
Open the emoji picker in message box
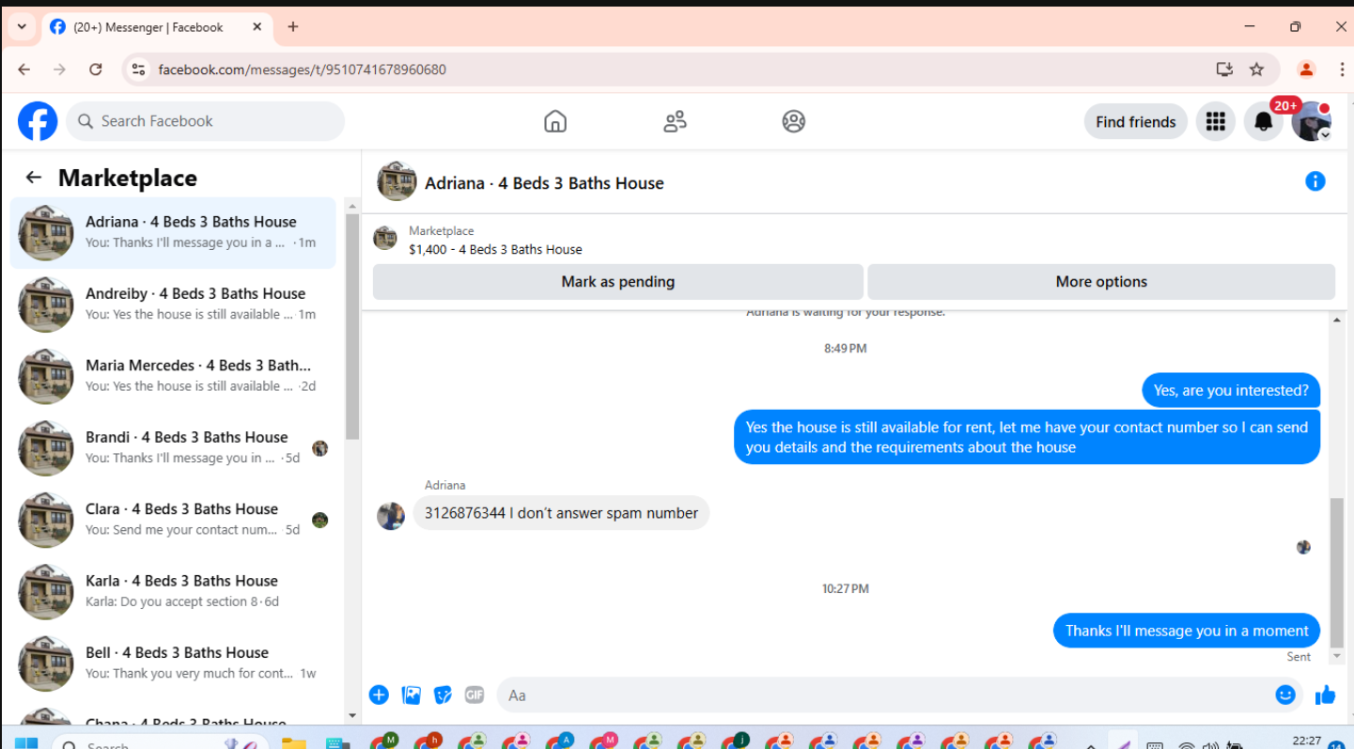click(1285, 694)
